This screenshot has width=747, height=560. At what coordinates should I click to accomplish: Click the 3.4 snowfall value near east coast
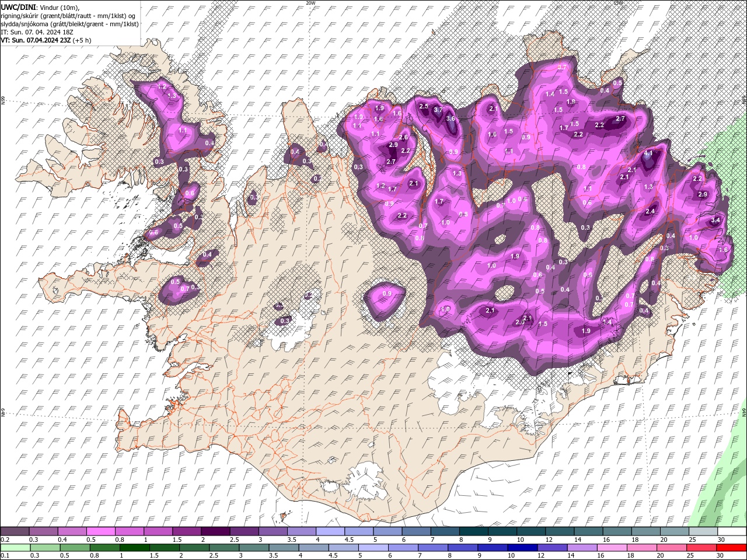click(716, 220)
